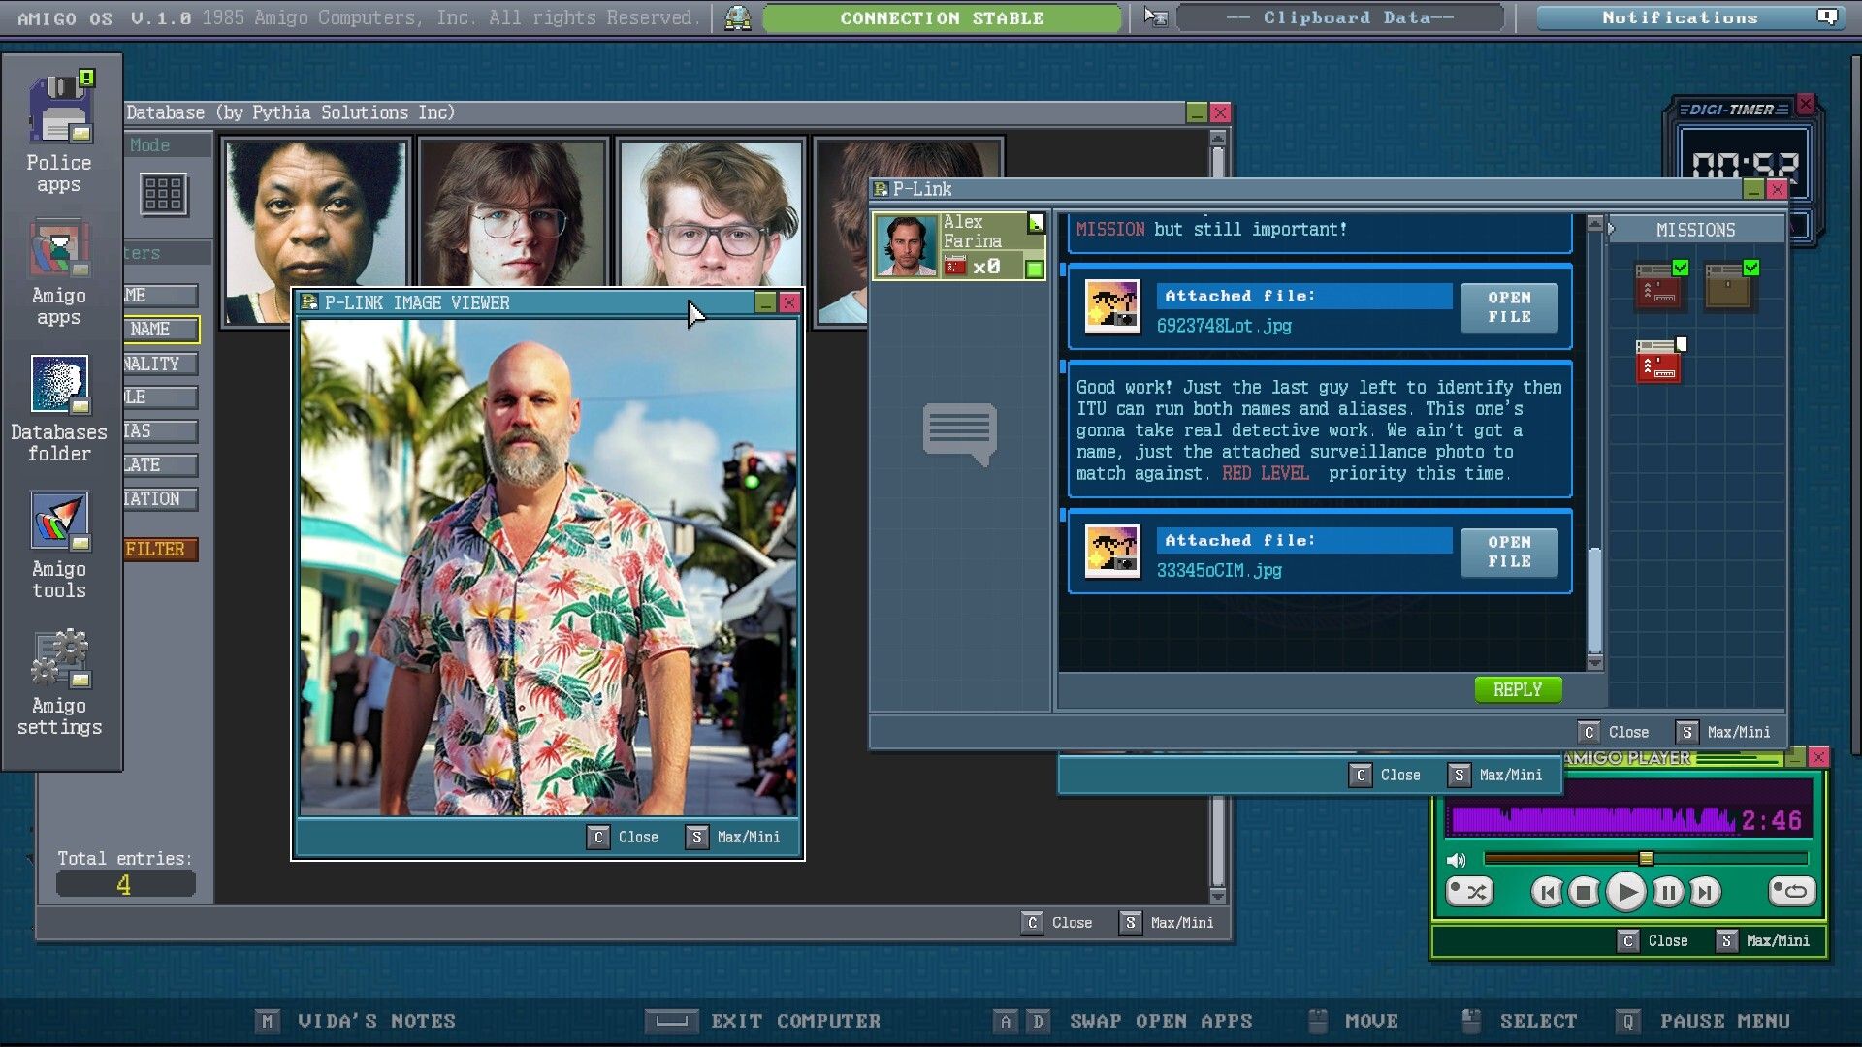Select the active red mission icon
Viewport: 1862px width, 1047px height.
coord(1659,362)
